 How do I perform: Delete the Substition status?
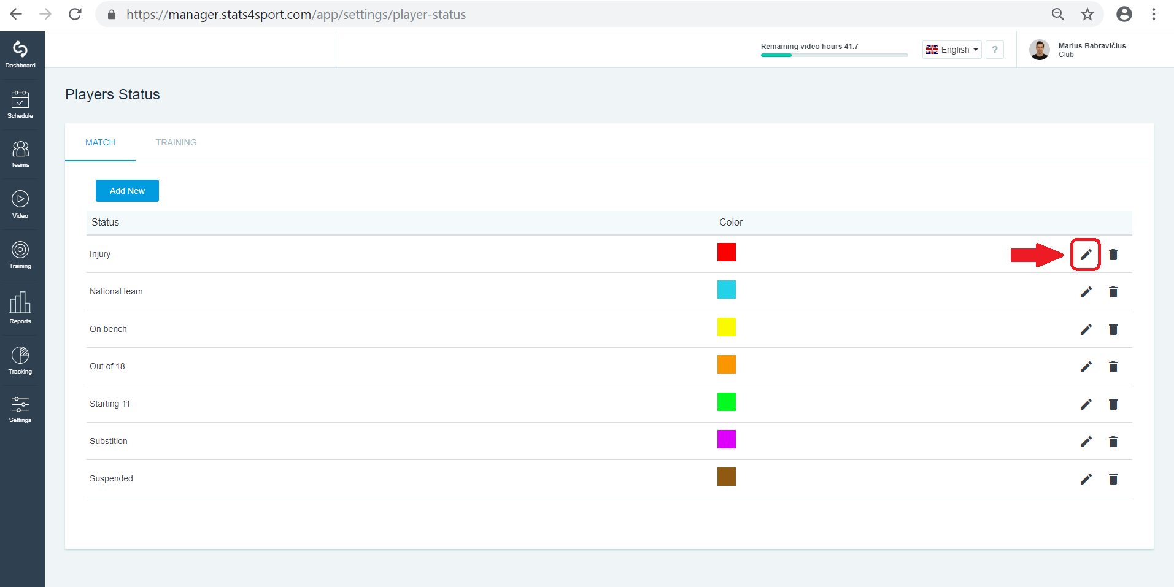(1113, 442)
